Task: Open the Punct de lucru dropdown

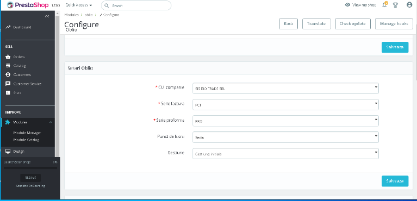Action: click(285, 137)
